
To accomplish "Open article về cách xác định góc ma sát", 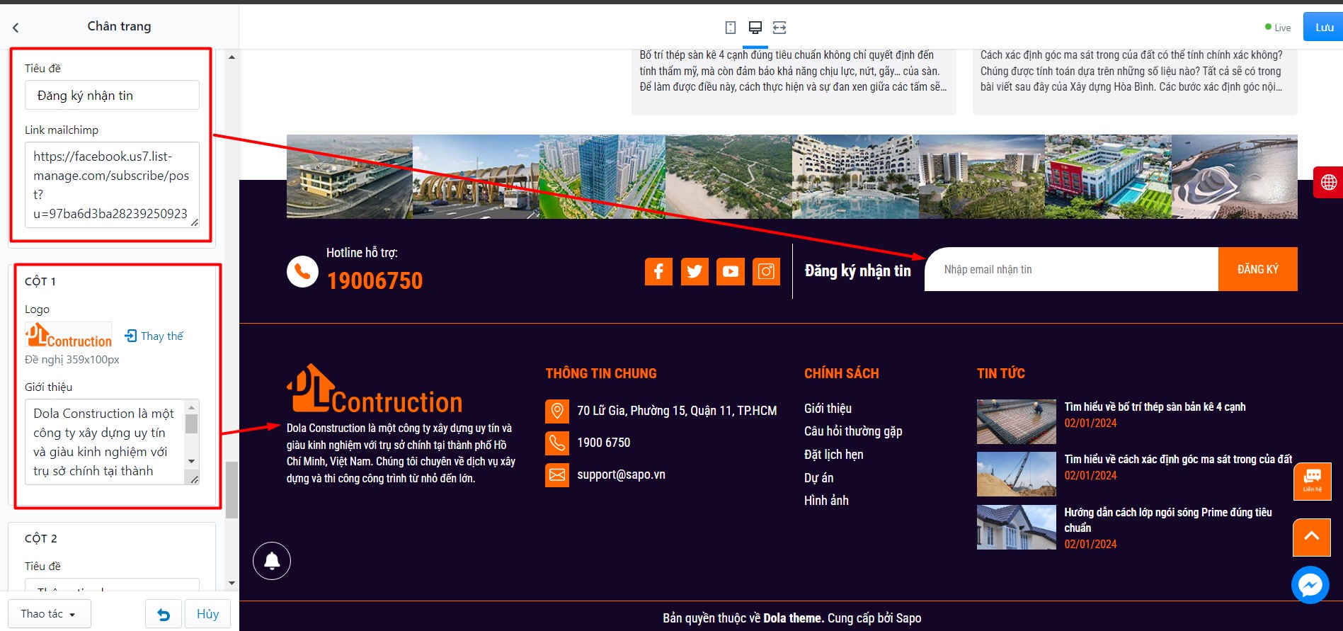I will point(1178,460).
